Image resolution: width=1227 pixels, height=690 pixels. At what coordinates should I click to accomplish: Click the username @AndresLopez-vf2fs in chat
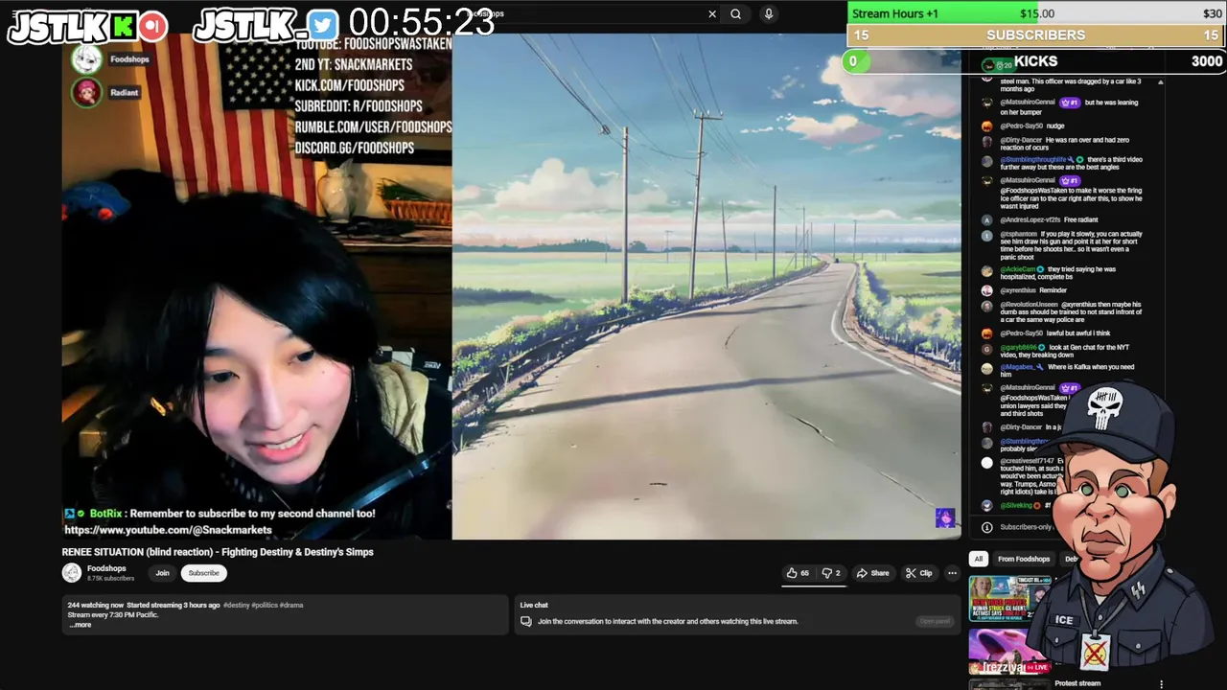pos(1030,219)
